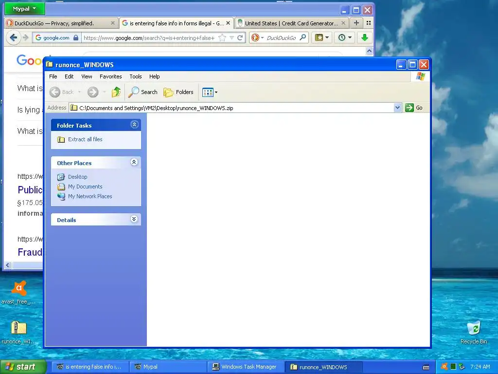Collapse the Other Places panel

pos(134,162)
